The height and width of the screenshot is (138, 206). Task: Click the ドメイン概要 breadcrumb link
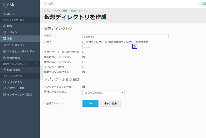(61, 11)
